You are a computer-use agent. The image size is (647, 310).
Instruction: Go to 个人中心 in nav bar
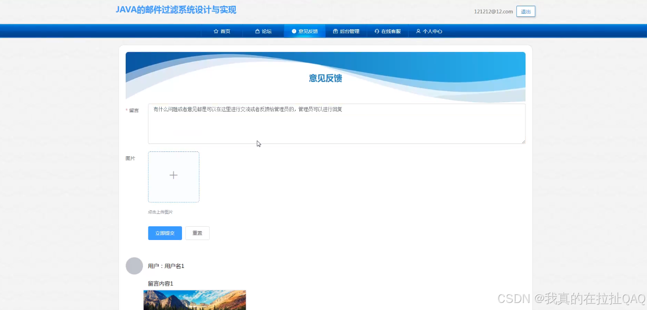(x=429, y=31)
